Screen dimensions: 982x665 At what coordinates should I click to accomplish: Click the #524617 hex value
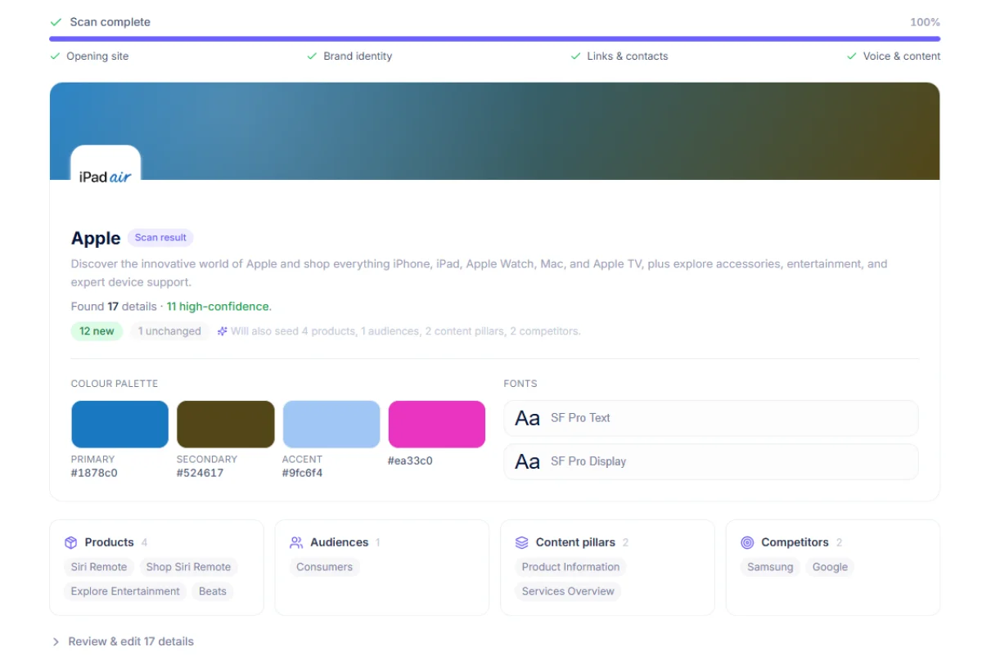click(x=200, y=473)
